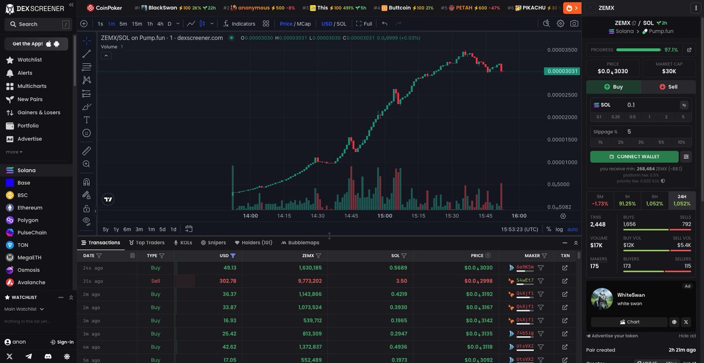Copy the ZEMX token address icon

tap(634, 23)
